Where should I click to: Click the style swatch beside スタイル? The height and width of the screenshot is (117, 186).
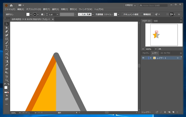coord(115,14)
